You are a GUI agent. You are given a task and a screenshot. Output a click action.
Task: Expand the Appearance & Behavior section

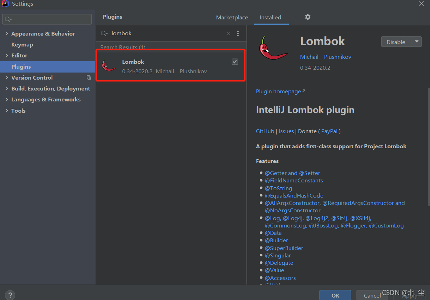(6, 33)
